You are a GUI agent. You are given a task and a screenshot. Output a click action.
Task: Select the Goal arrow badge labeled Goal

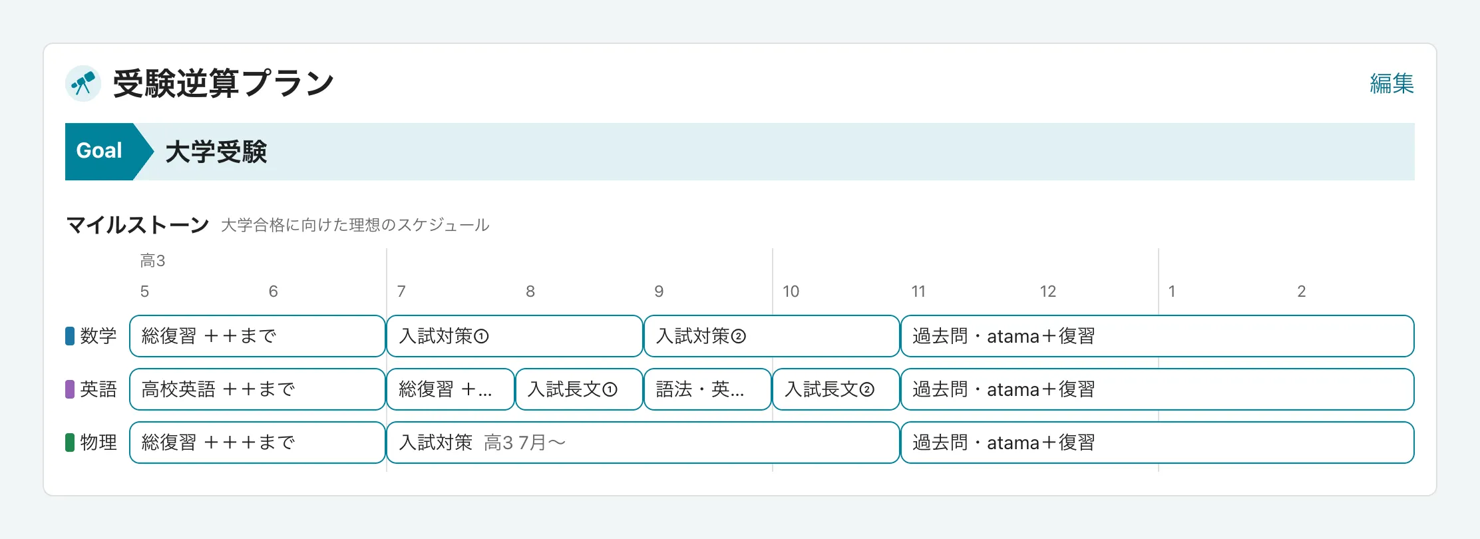click(x=101, y=151)
